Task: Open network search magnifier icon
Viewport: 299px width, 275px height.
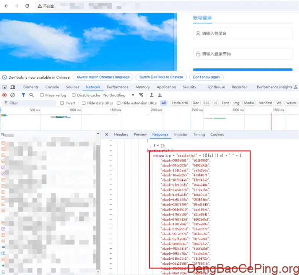Action: pyautogui.click(x=31, y=95)
